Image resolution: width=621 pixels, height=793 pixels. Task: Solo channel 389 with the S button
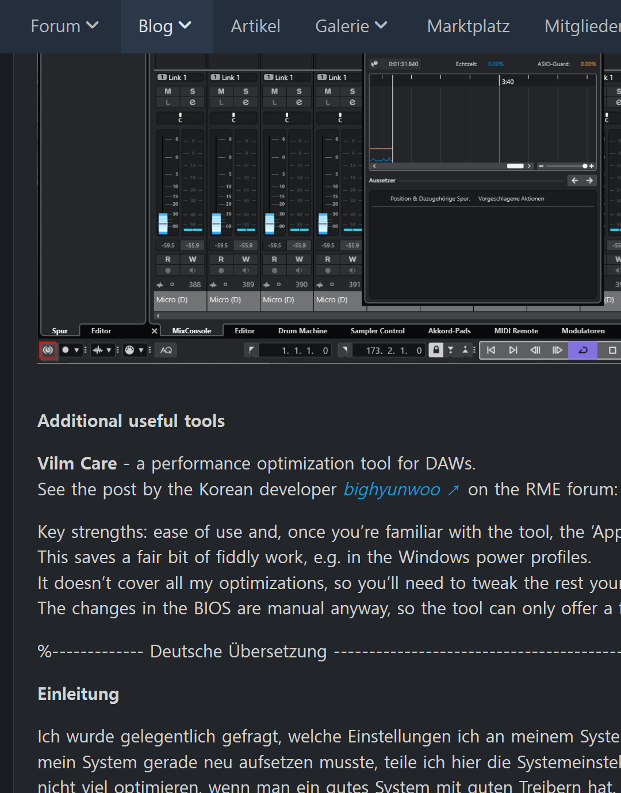pos(246,91)
